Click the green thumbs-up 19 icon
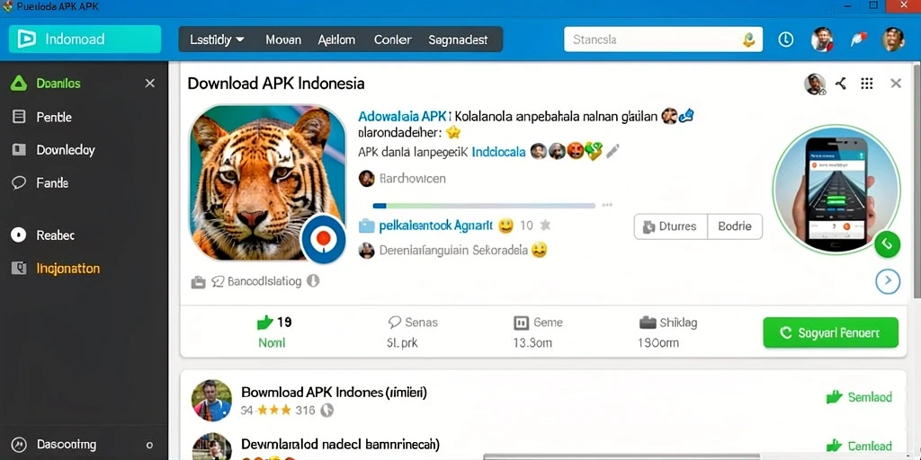 point(265,323)
